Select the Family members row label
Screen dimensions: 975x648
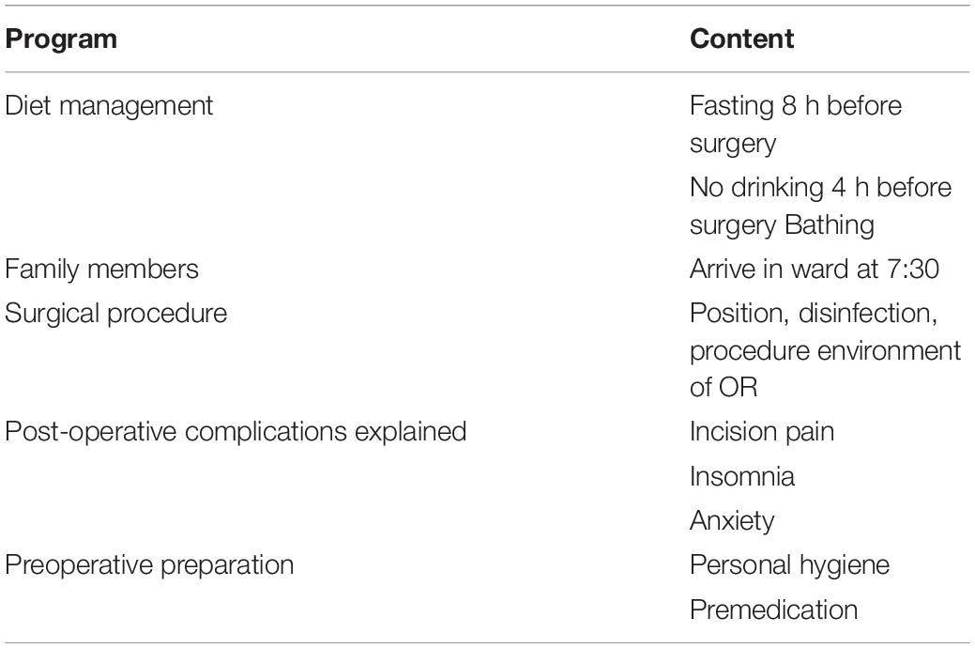click(101, 270)
